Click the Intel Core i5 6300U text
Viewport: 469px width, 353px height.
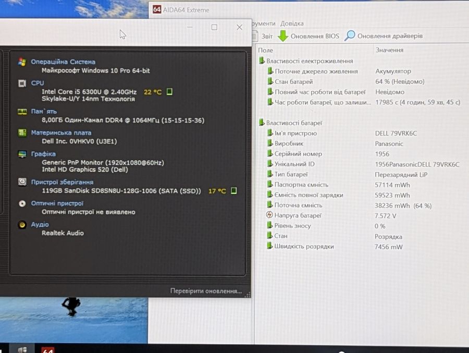pyautogui.click(x=89, y=92)
